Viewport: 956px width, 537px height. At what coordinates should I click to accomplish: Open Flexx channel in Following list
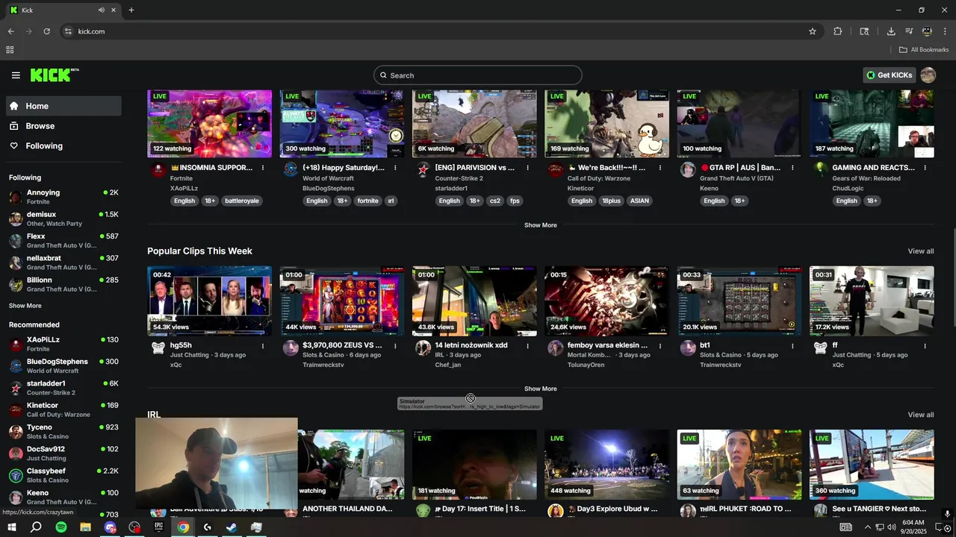(63, 241)
